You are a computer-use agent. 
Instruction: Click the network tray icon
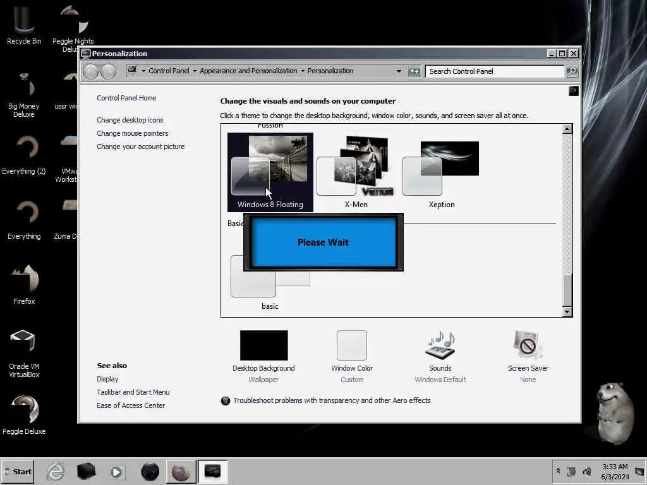click(571, 471)
